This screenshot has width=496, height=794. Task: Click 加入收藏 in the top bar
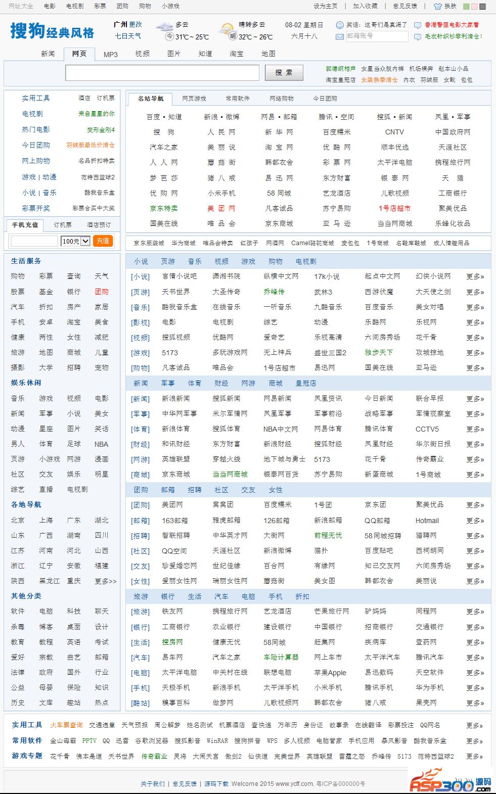[365, 6]
